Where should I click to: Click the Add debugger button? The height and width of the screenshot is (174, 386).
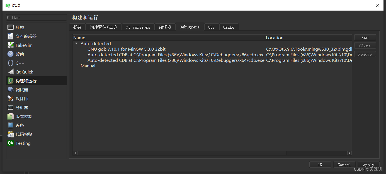pyautogui.click(x=365, y=38)
